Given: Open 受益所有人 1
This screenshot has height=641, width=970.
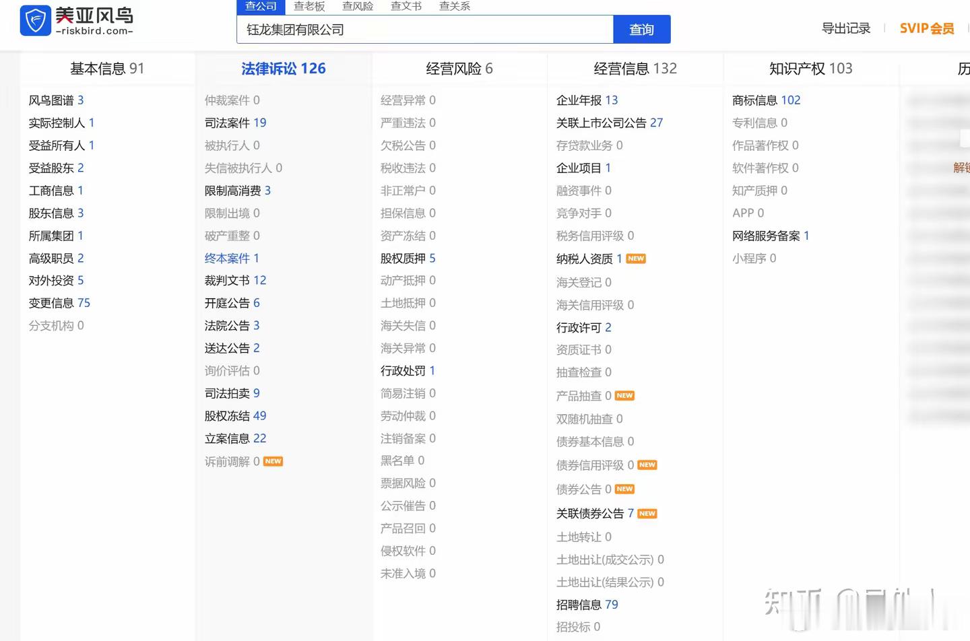Looking at the screenshot, I should pyautogui.click(x=62, y=145).
